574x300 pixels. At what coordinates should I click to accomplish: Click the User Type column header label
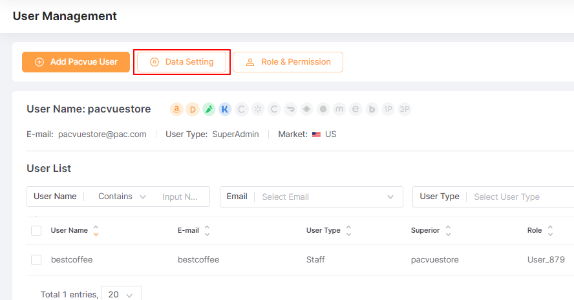click(x=323, y=230)
